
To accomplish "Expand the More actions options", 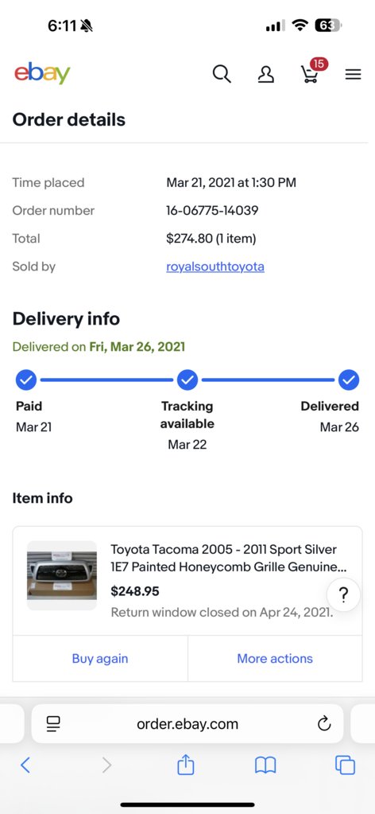I will pyautogui.click(x=275, y=658).
